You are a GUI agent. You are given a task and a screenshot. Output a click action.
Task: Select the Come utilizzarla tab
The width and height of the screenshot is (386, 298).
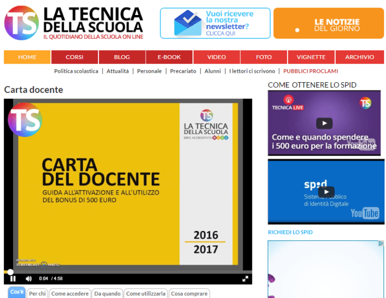pyautogui.click(x=146, y=293)
